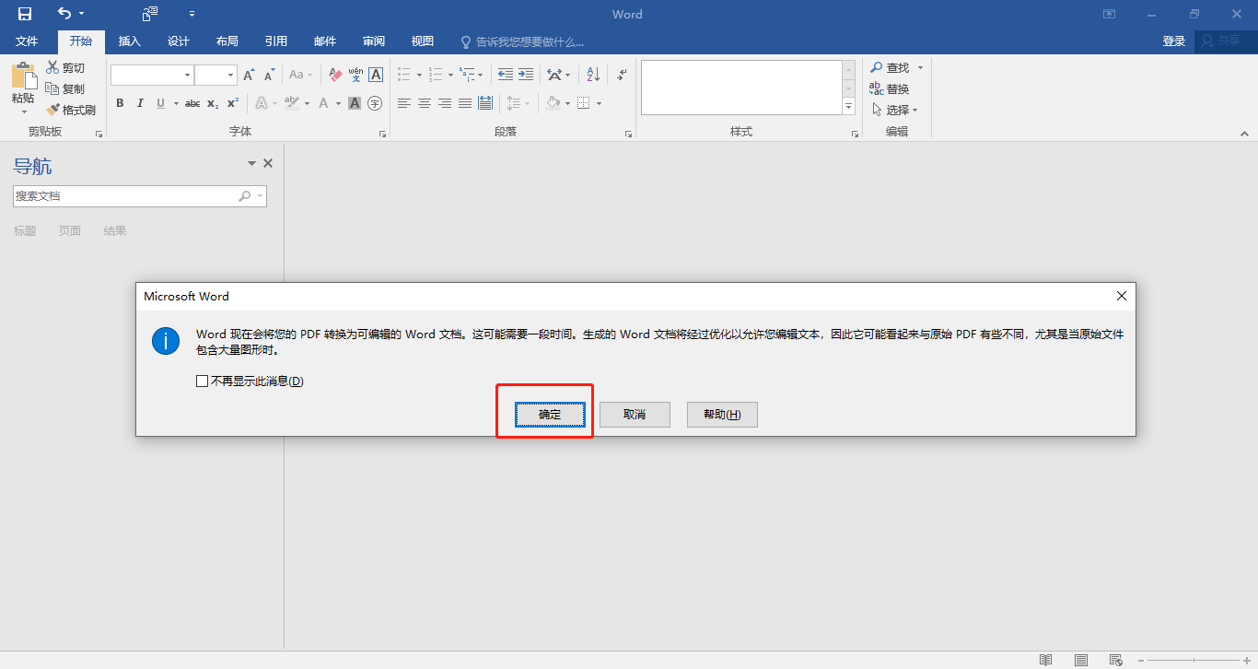Click the Cut scissors icon

pos(53,68)
